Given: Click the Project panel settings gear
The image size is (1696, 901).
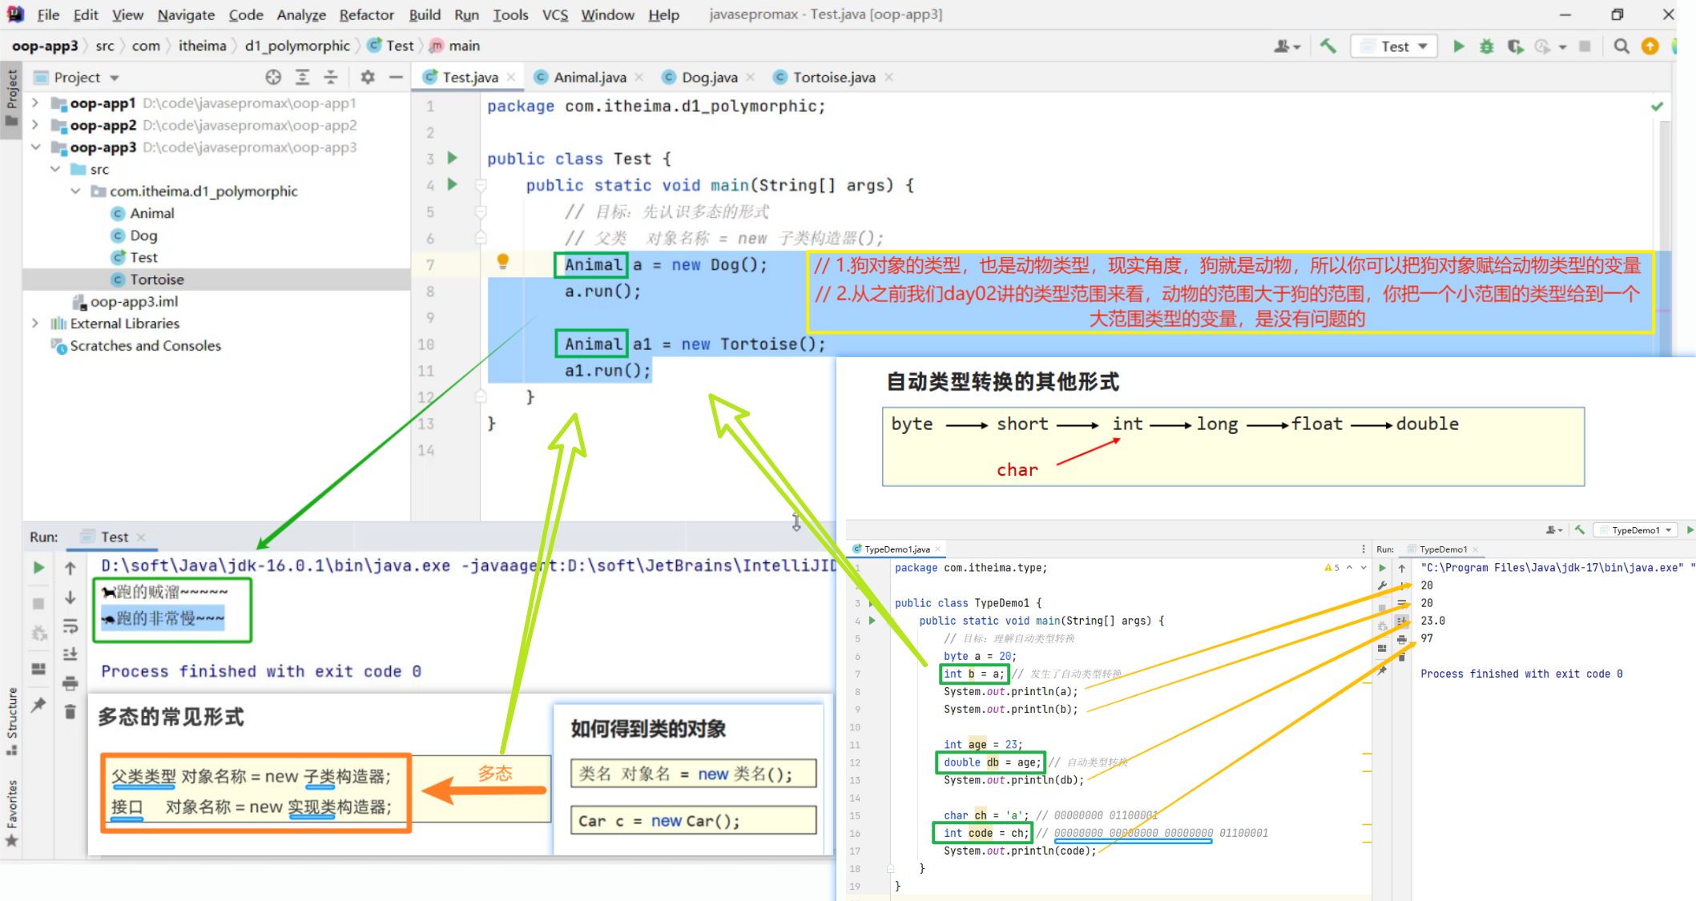Looking at the screenshot, I should click(368, 77).
